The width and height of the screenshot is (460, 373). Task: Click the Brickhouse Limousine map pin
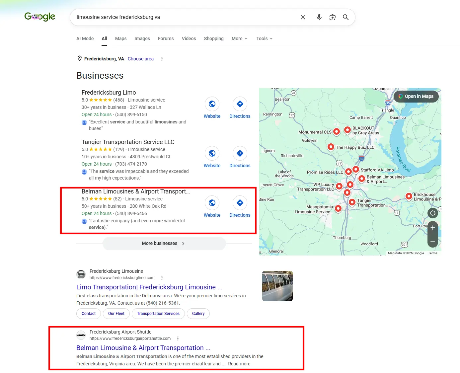click(x=409, y=196)
